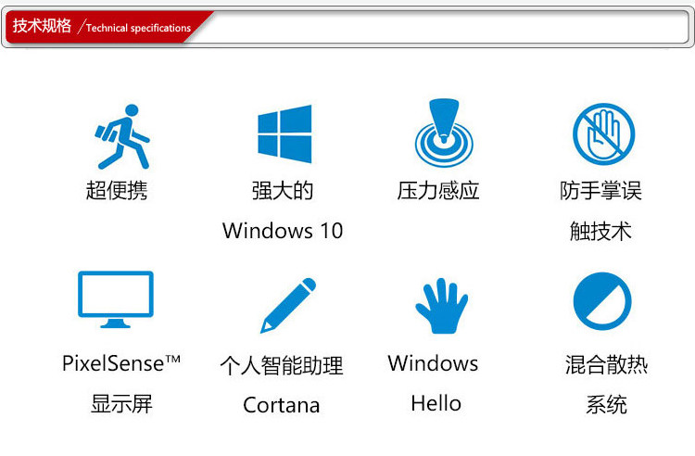
Task: Click the 压力感应 label
Action: [x=438, y=191]
